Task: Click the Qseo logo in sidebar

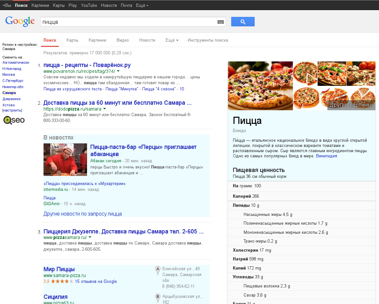Action: 14,120
